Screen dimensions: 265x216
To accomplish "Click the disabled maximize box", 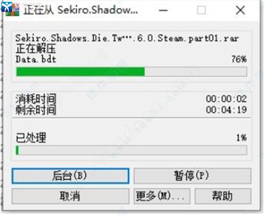I will click(201, 10).
